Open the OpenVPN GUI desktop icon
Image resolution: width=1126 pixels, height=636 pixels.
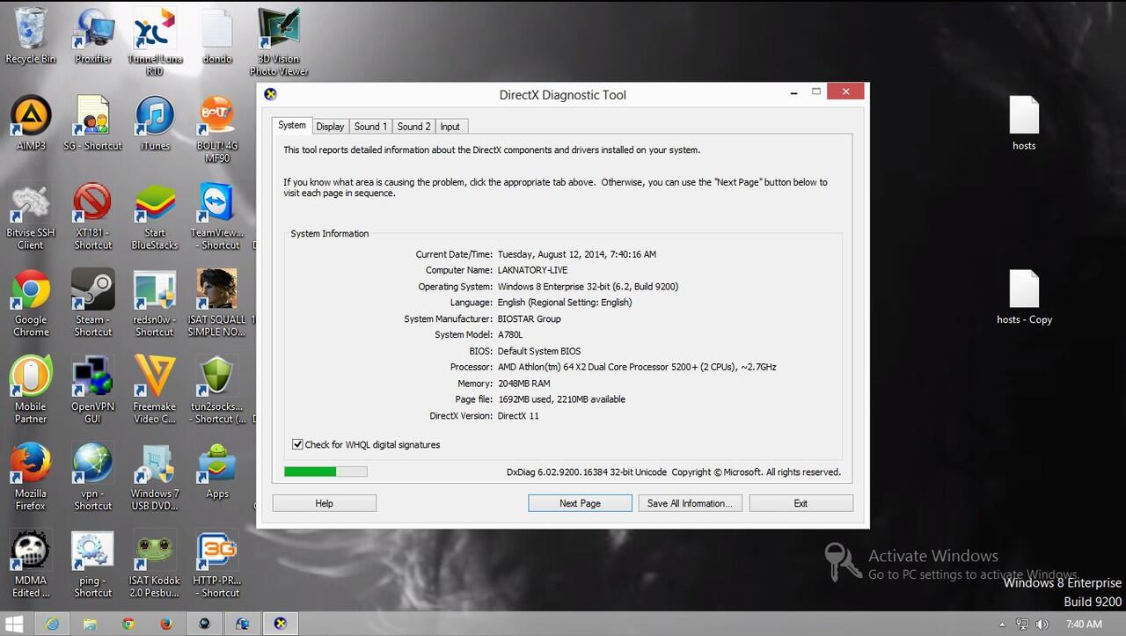pyautogui.click(x=93, y=389)
